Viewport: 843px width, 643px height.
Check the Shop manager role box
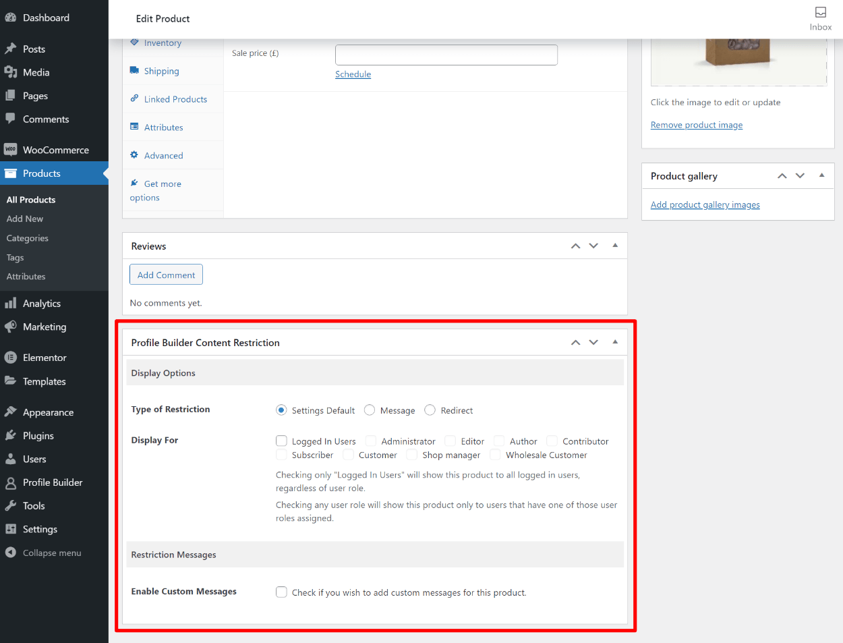click(412, 455)
